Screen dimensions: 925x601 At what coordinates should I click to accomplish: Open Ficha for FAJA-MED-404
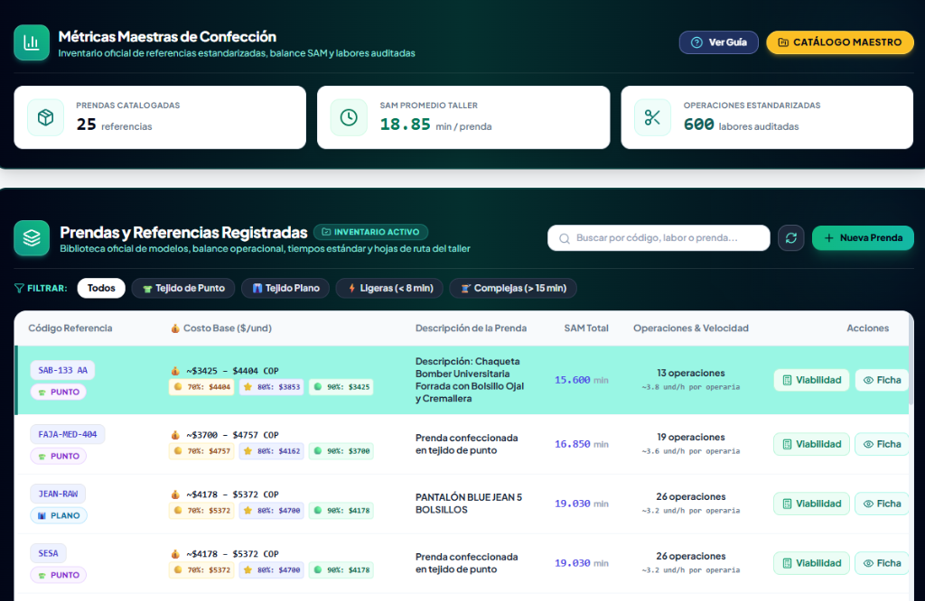click(882, 444)
